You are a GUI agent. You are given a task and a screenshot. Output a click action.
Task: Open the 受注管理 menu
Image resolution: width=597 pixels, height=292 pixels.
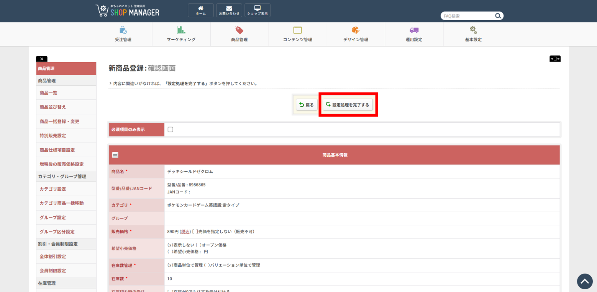click(x=123, y=34)
